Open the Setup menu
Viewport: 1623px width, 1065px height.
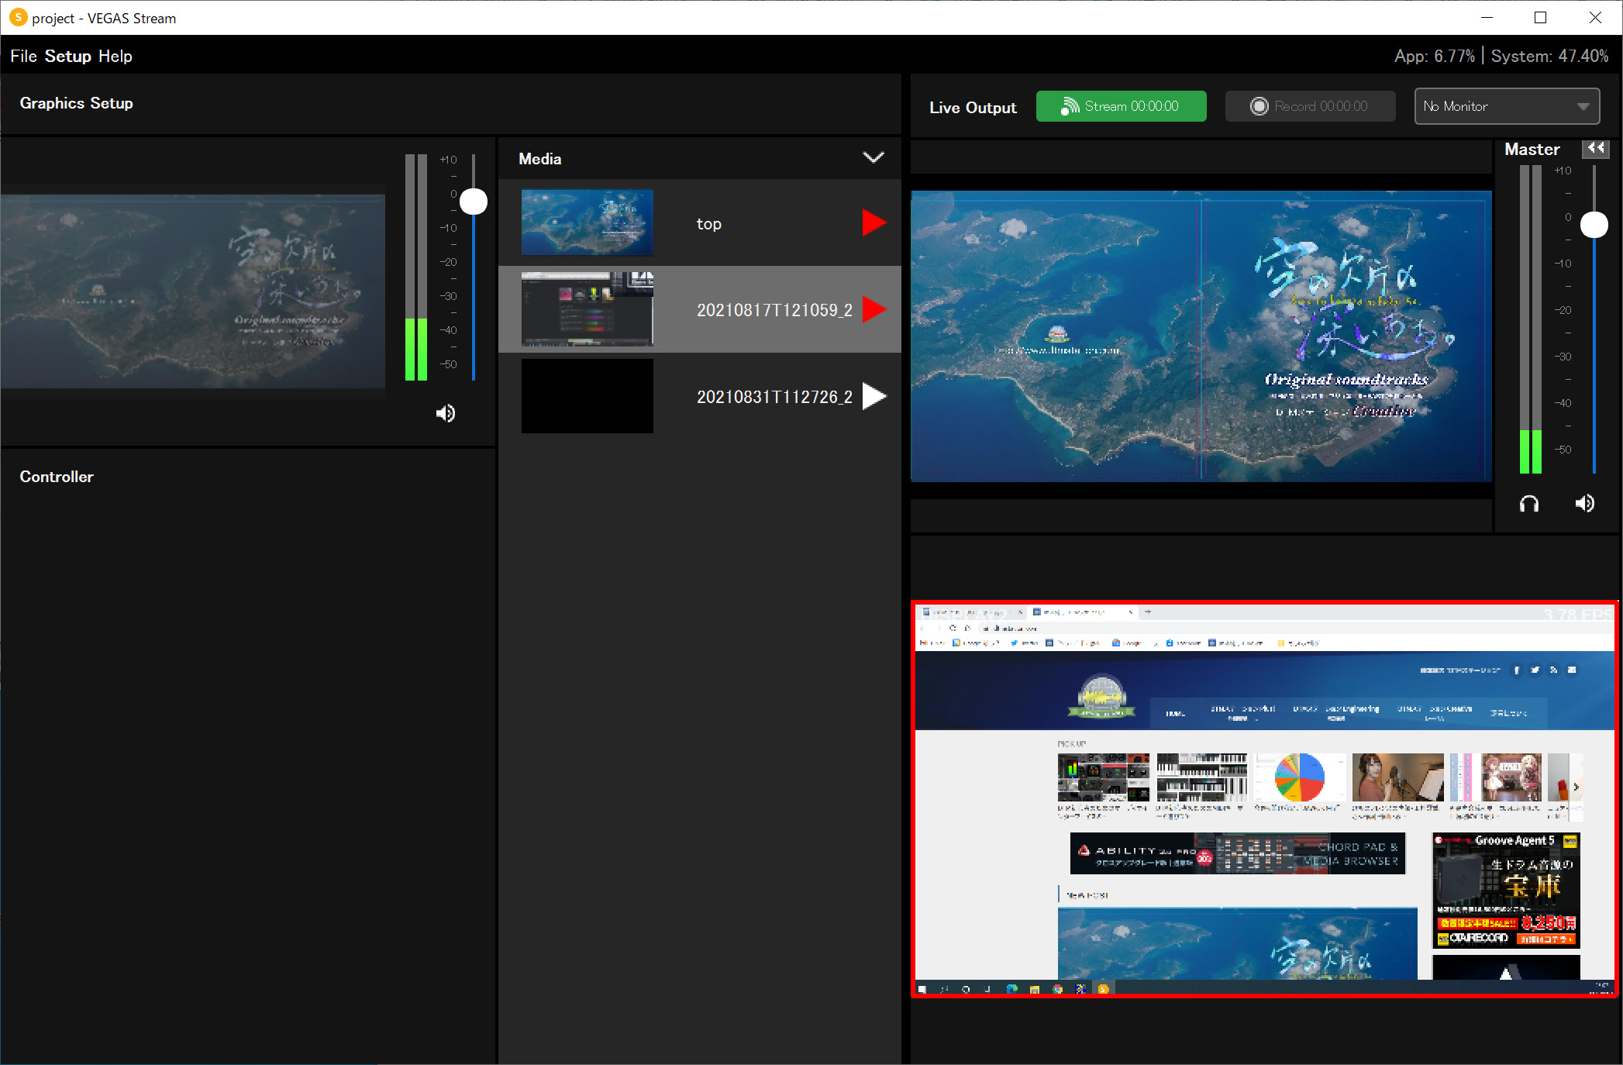[x=67, y=57]
